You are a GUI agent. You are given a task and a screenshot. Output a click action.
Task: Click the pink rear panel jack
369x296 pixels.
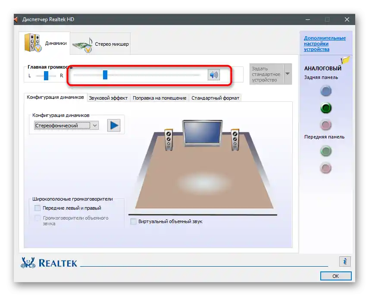[326, 125]
